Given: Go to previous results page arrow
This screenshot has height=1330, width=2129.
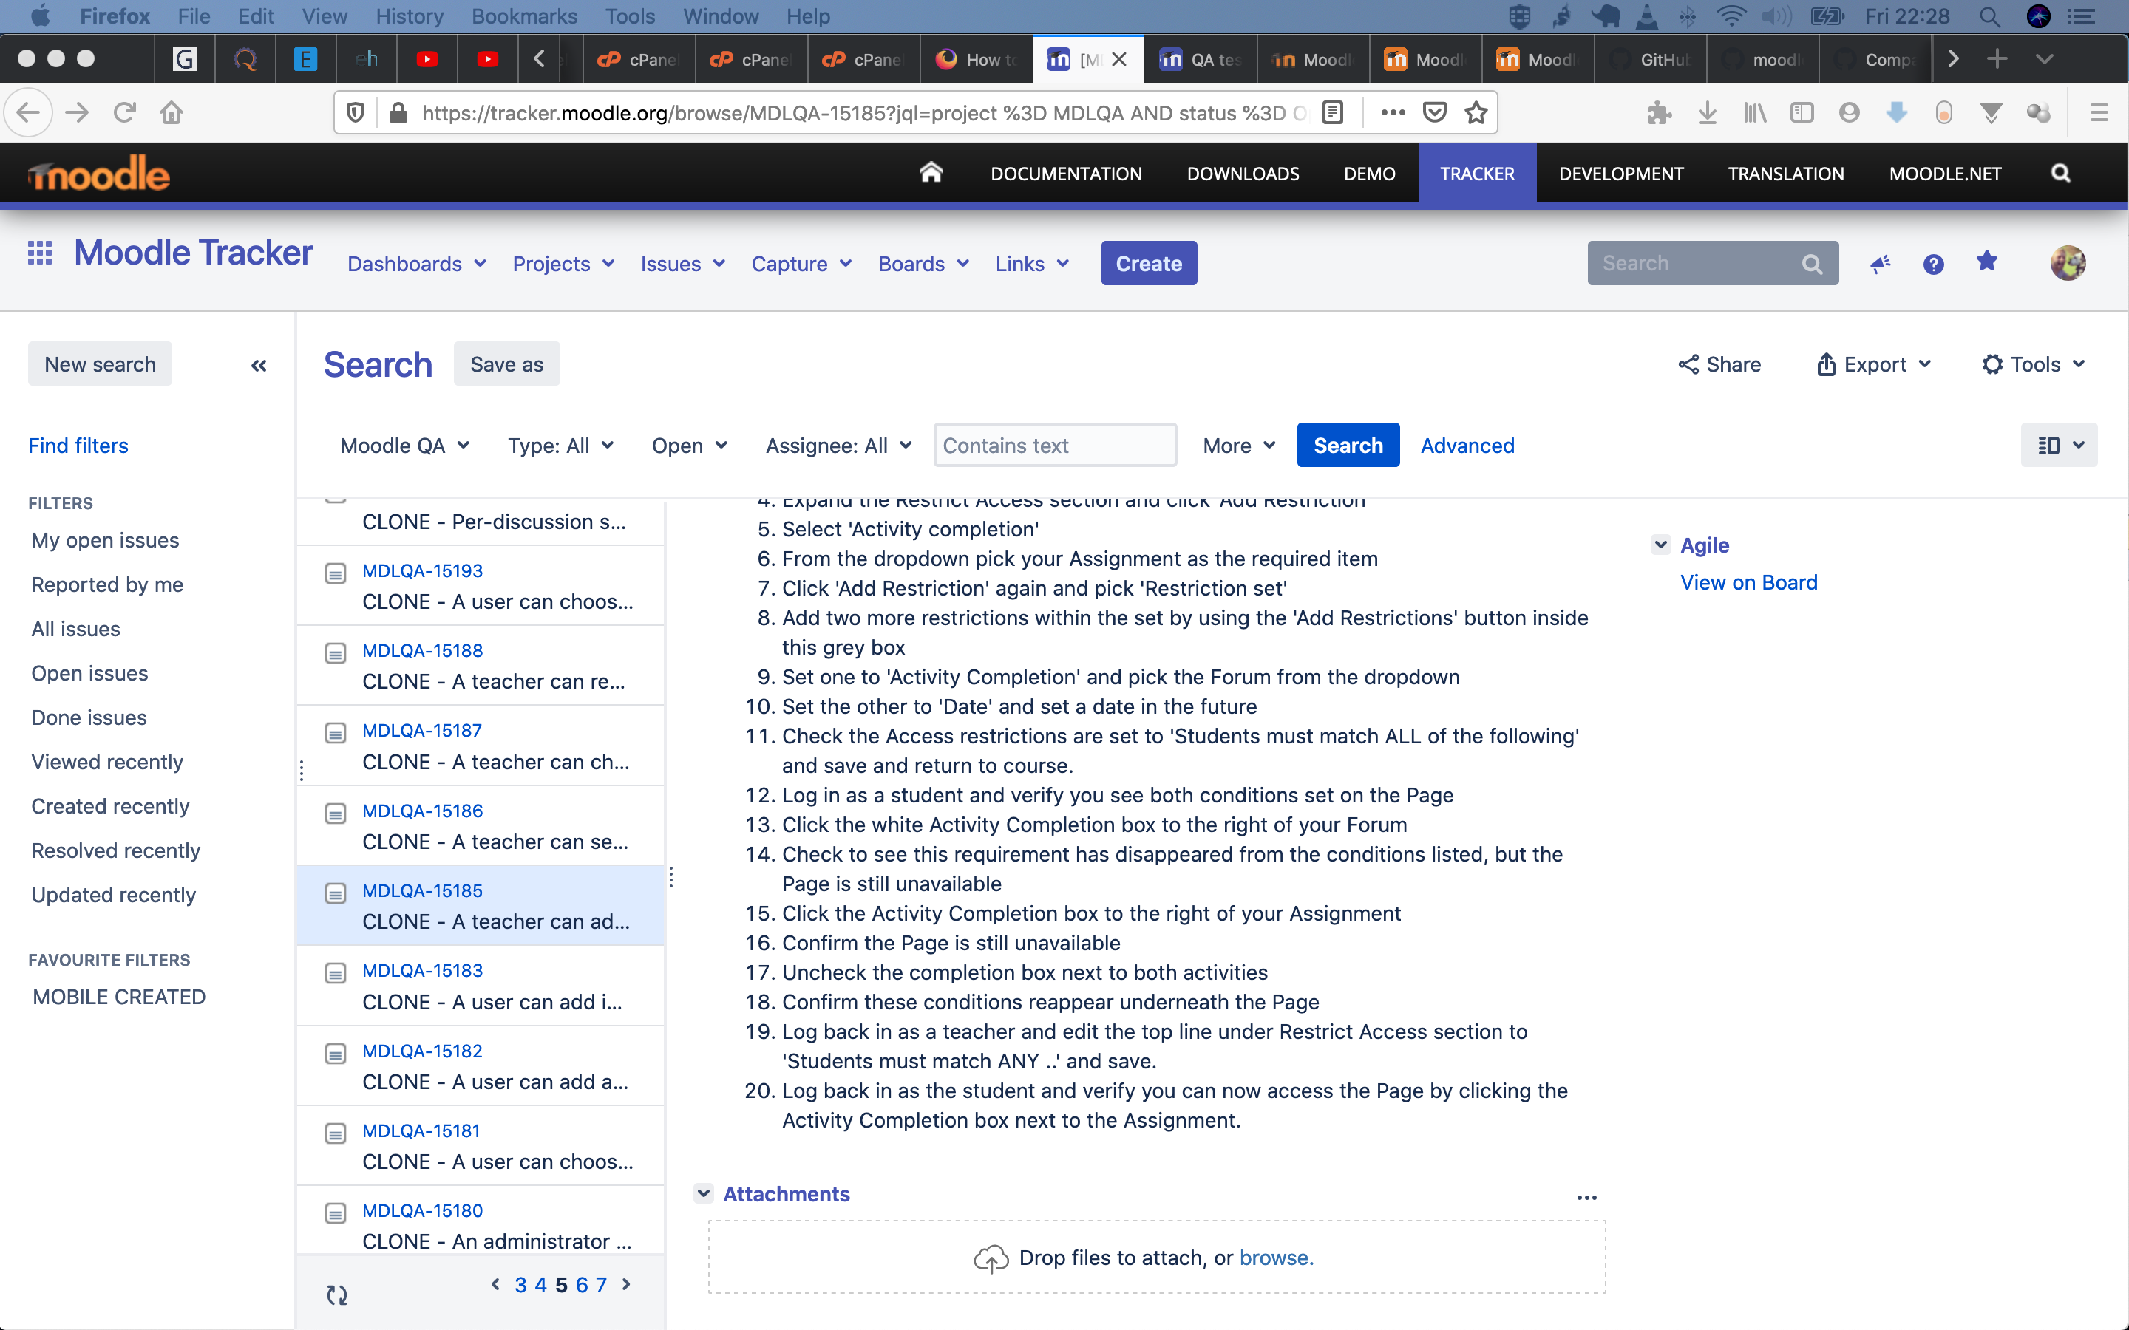Looking at the screenshot, I should [495, 1284].
